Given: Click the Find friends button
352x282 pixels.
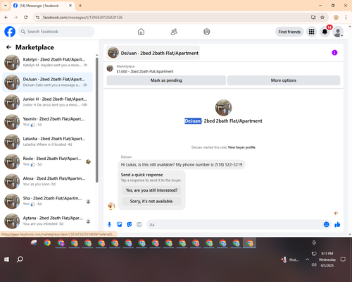Looking at the screenshot, I should [289, 32].
